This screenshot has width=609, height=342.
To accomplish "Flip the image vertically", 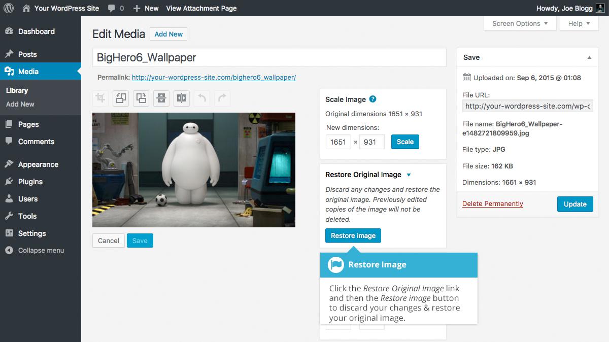I will (x=161, y=98).
